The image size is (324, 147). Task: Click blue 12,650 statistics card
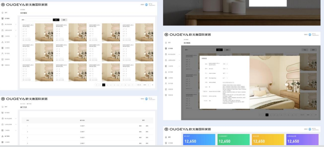pyautogui.click(x=199, y=140)
